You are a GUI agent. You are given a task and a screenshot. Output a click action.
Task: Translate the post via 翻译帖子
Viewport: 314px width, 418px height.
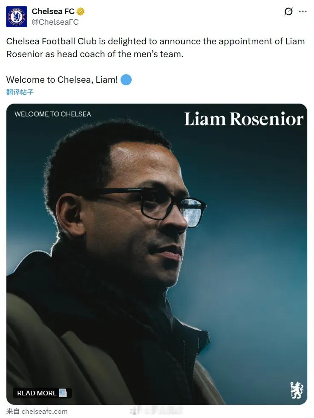click(20, 92)
